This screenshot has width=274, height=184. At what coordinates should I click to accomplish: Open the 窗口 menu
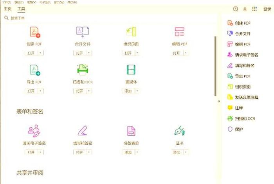pos(59,2)
